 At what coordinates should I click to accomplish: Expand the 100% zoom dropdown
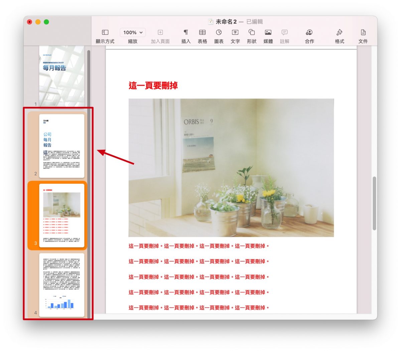coord(133,32)
